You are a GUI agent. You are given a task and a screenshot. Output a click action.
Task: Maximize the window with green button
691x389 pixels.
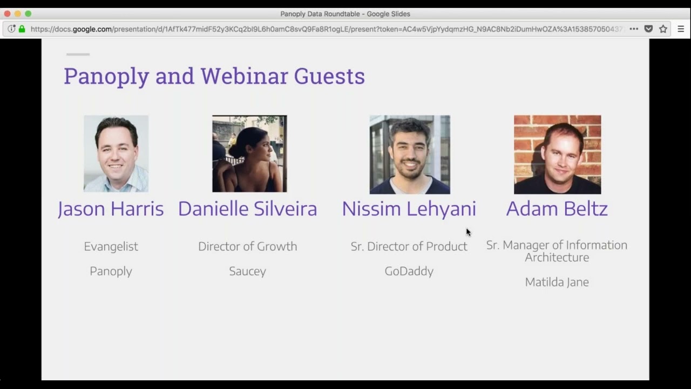tap(28, 14)
